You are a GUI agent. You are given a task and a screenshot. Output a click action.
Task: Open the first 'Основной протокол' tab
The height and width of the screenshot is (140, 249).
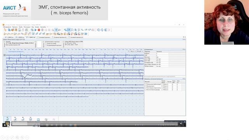point(44,37)
